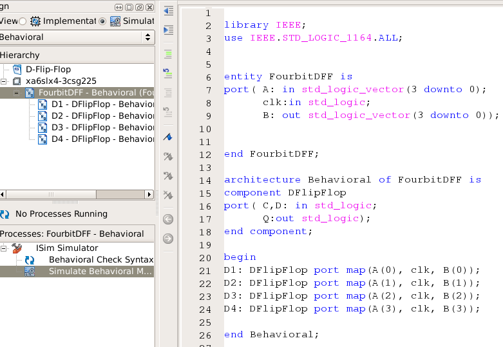Click the decrease indent icon
Screen dimensions: 503x347
[168, 10]
